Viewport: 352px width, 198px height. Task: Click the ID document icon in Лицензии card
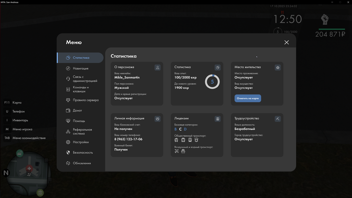coord(218,119)
